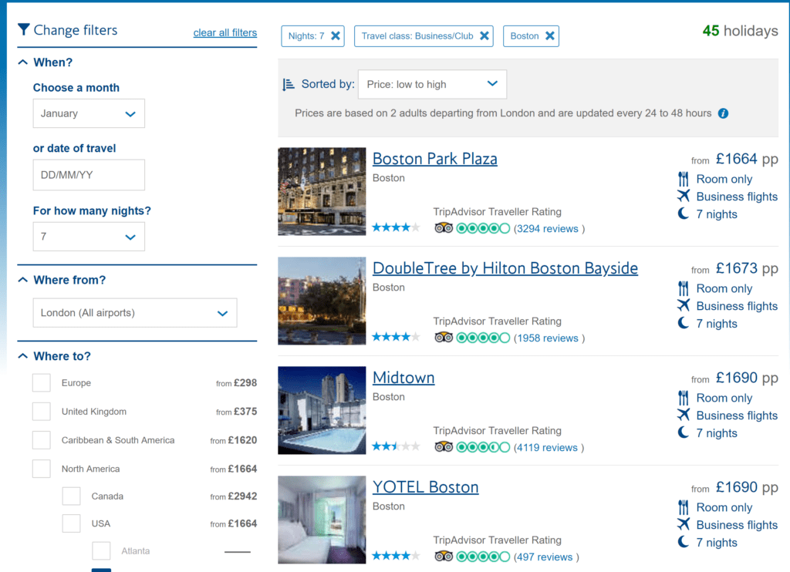Click star rating of Boston Park Plaza
The image size is (790, 572).
click(396, 227)
